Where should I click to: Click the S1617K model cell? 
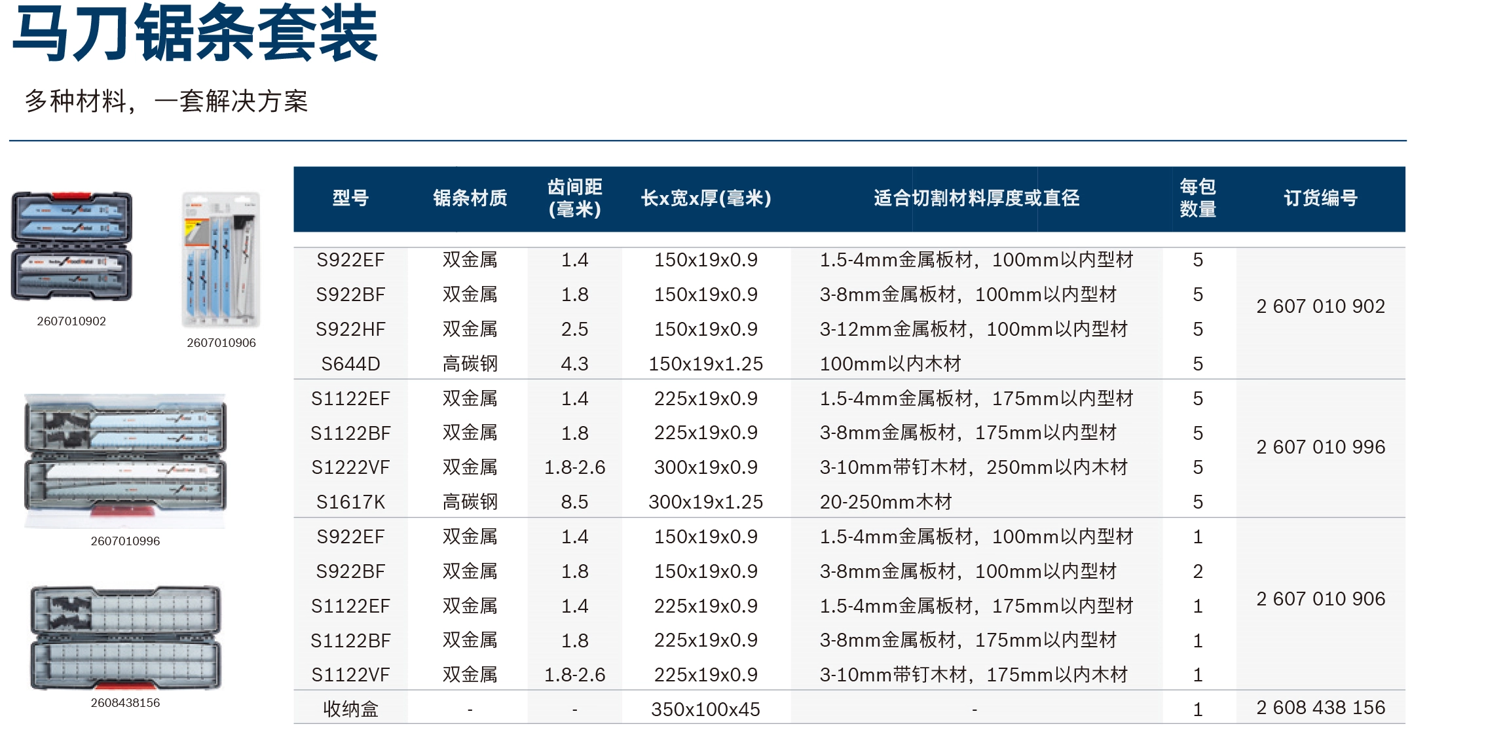350,502
